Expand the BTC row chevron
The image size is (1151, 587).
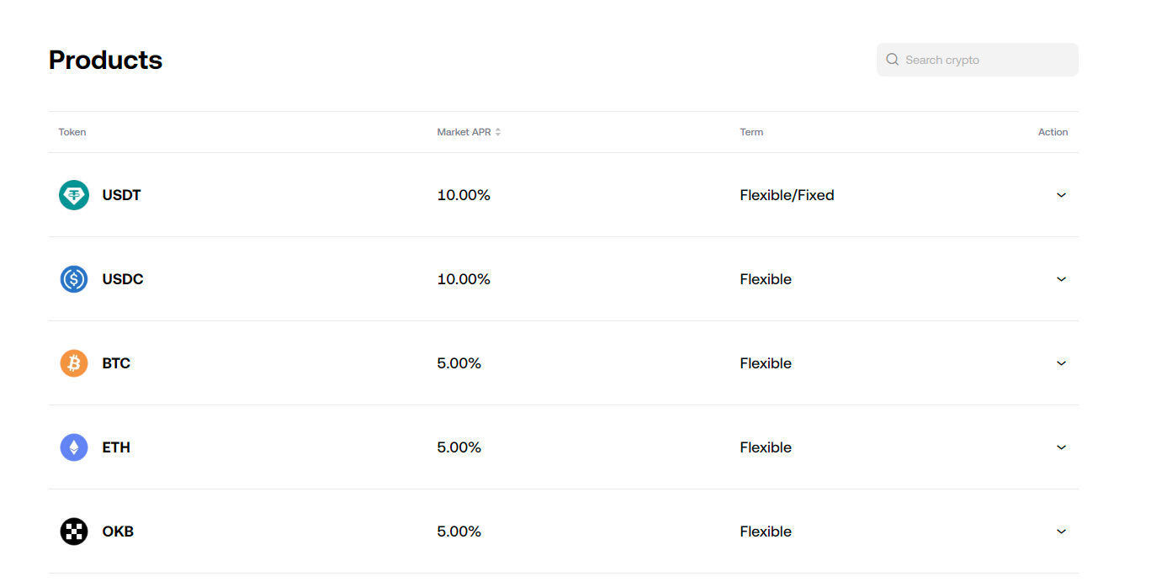[x=1061, y=363]
